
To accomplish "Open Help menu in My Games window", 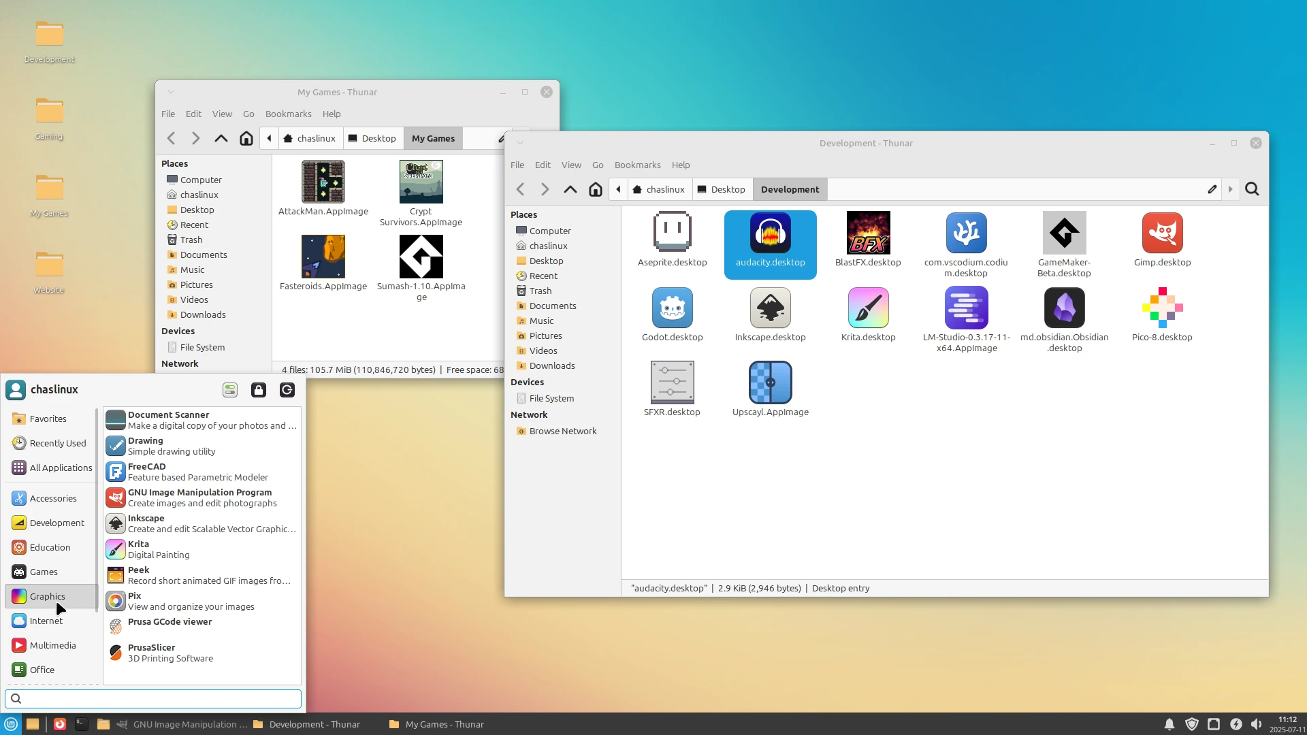I will click(332, 114).
